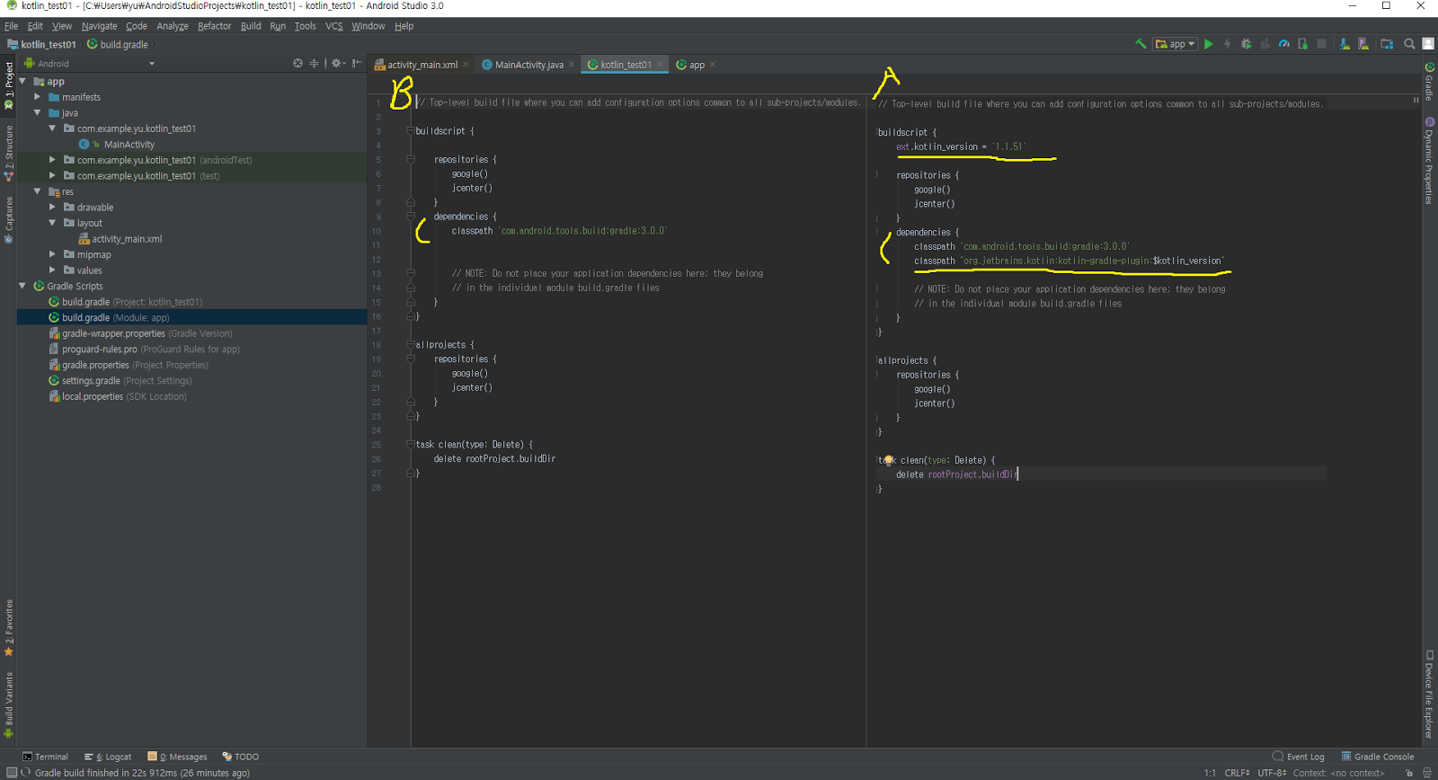Open the Event Log
The width and height of the screenshot is (1438, 780).
[1299, 757]
